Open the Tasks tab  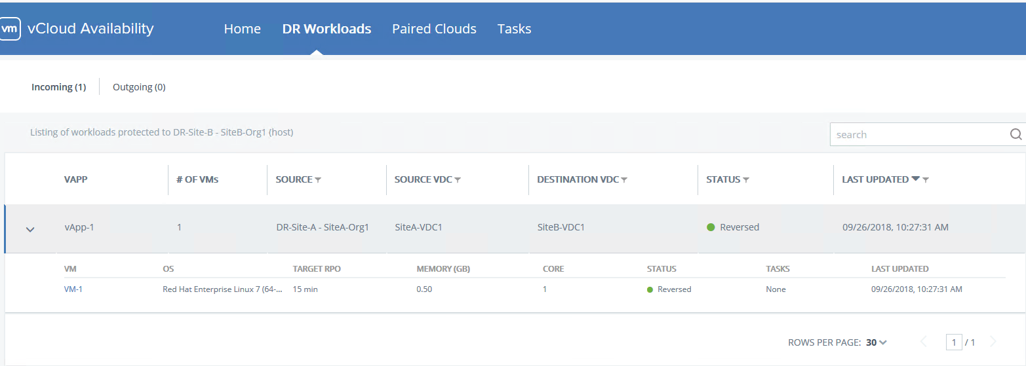point(514,29)
